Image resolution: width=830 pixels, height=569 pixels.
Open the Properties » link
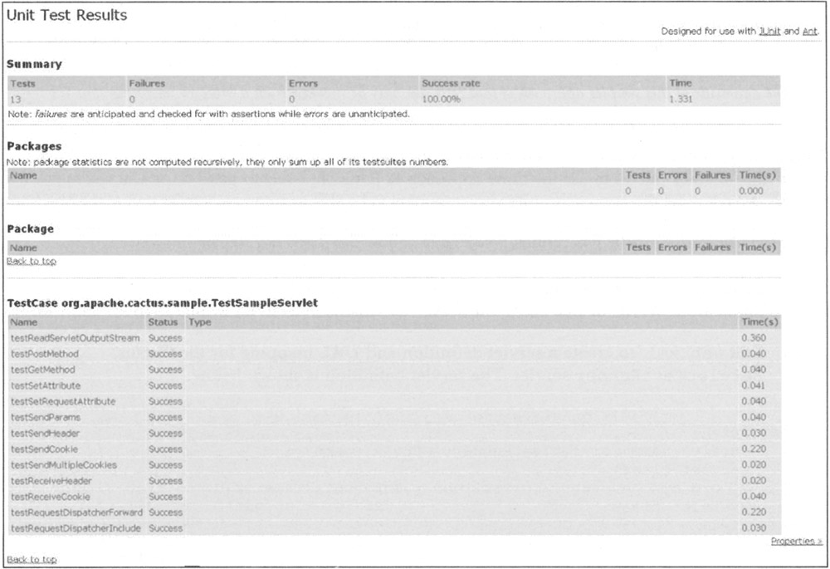click(796, 542)
